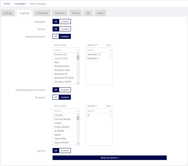Set Languages to Custom

[65, 21]
